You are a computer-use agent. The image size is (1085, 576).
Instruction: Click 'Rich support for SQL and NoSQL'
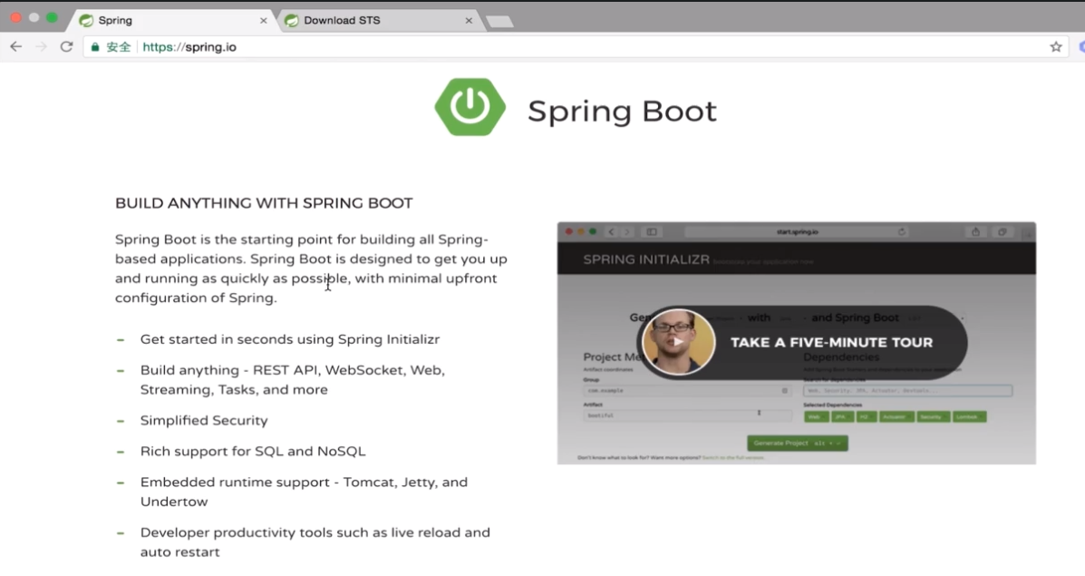(253, 452)
